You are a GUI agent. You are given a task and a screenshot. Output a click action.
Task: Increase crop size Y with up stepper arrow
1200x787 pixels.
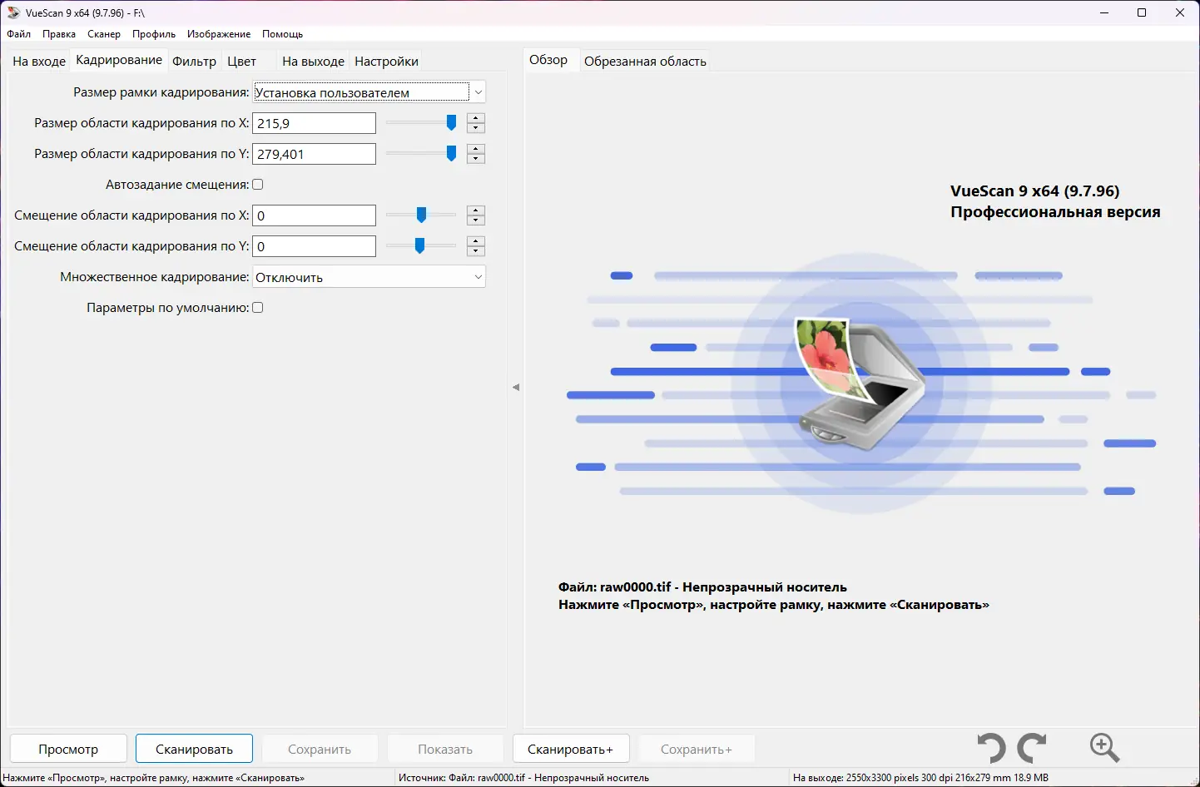[x=476, y=149]
